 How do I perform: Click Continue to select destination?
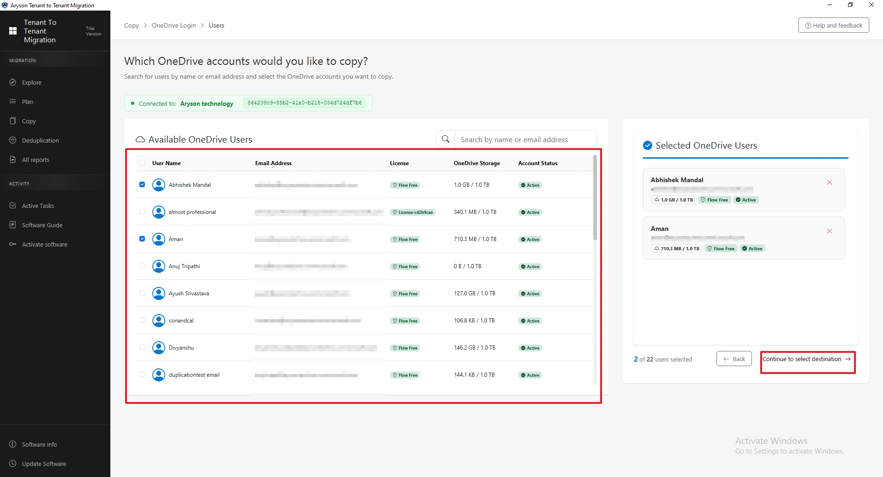click(808, 359)
